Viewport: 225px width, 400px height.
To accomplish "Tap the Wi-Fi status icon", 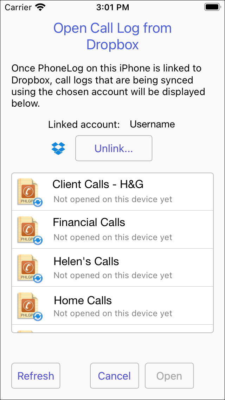I will point(40,7).
